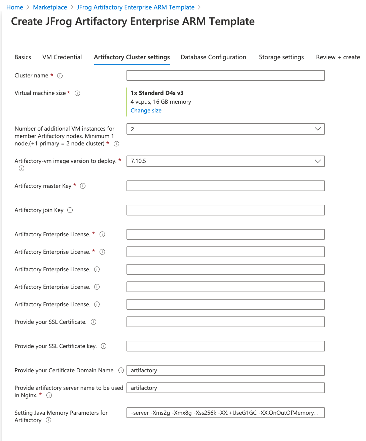Go to Home via breadcrumb
Viewport: 366px width, 441px height.
[15, 7]
